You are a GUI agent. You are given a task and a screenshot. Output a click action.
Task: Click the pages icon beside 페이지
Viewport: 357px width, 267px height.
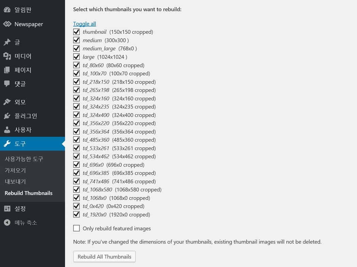pyautogui.click(x=7, y=70)
